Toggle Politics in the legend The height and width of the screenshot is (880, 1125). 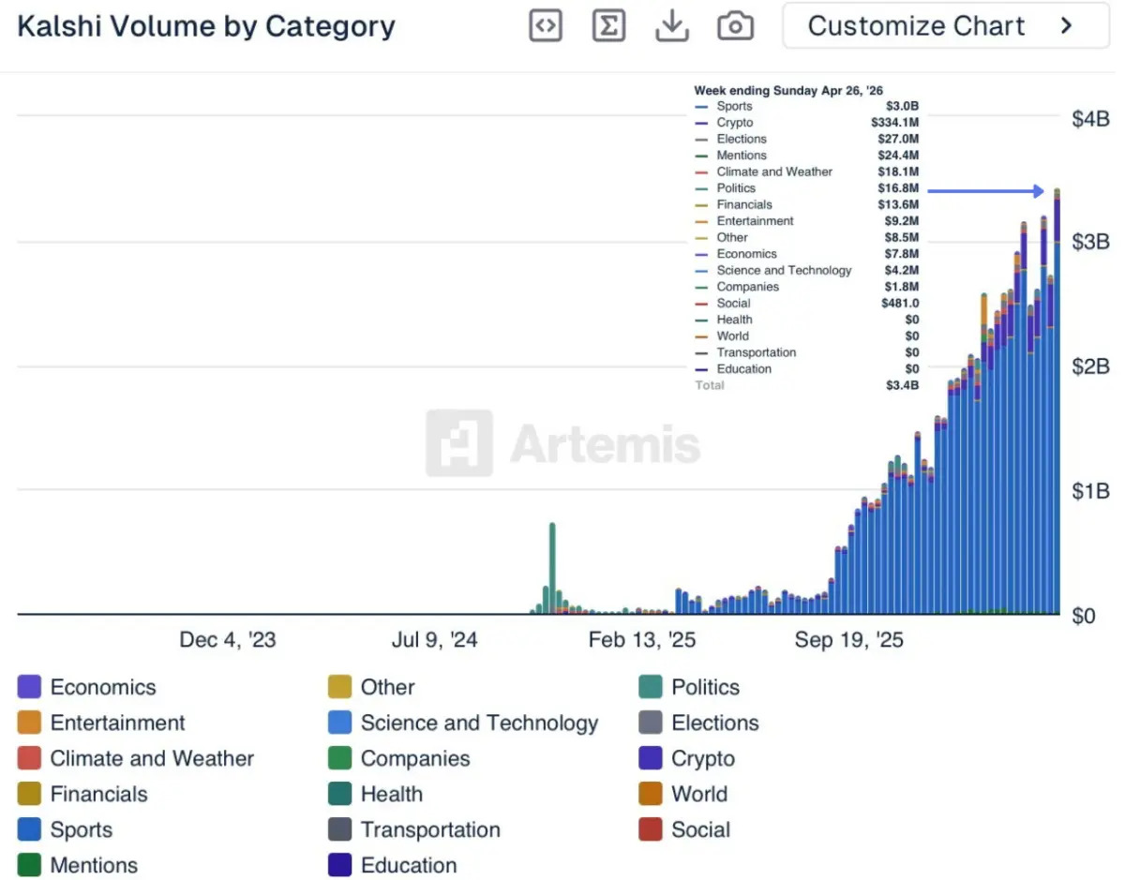[705, 687]
